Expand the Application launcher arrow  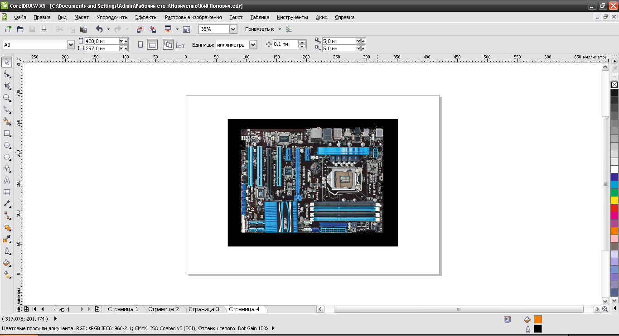point(177,29)
